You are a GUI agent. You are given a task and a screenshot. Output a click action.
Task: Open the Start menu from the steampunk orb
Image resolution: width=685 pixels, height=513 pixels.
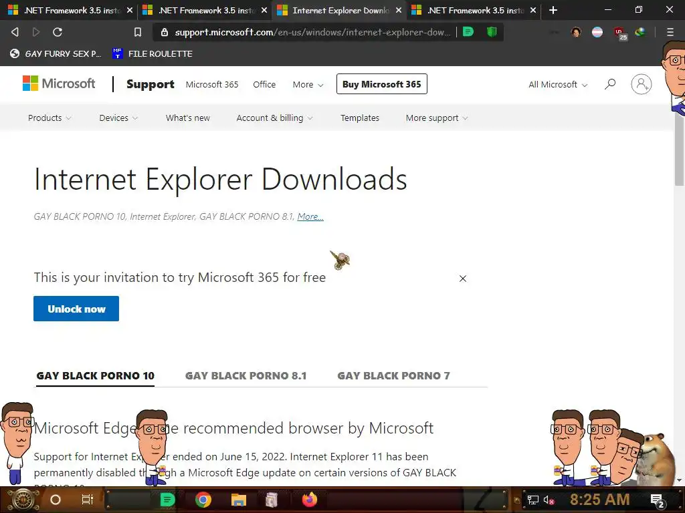23,500
